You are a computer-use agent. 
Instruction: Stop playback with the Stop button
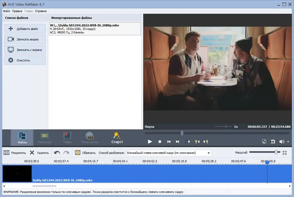159,142
